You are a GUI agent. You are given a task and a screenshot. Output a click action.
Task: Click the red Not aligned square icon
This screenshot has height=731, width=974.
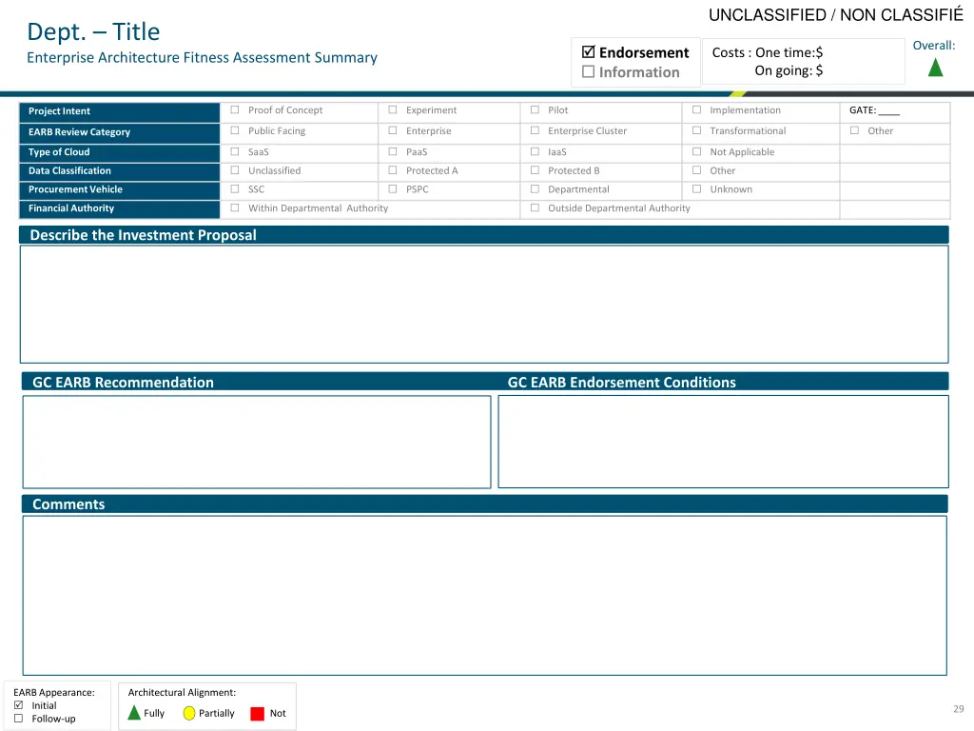(257, 714)
